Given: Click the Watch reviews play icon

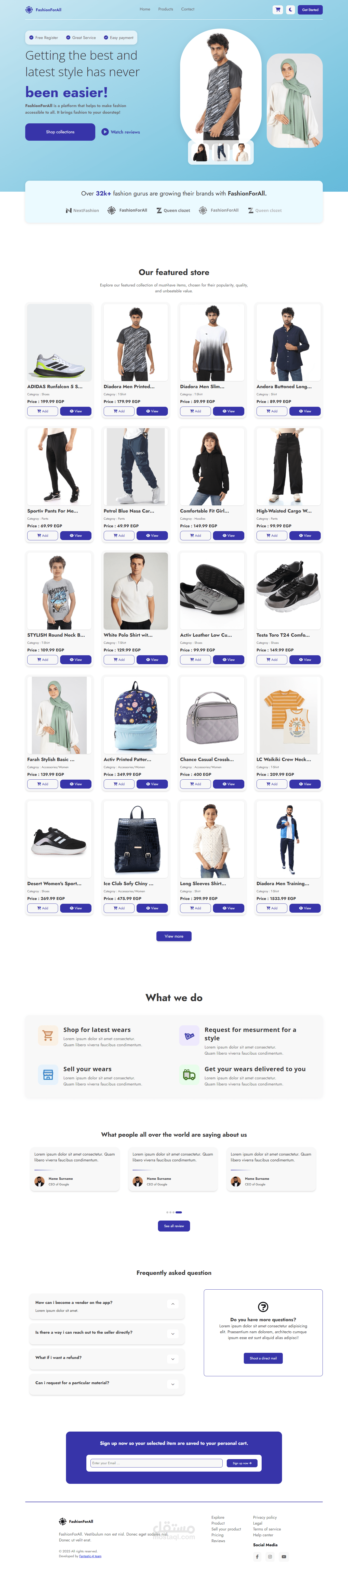Looking at the screenshot, I should (105, 132).
